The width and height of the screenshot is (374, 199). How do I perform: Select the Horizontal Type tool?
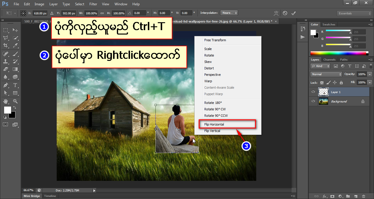pos(15,85)
